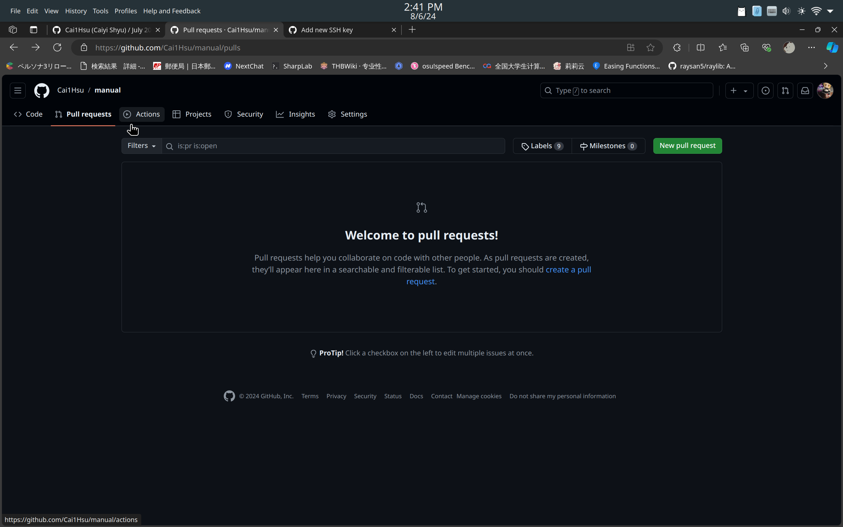Image resolution: width=843 pixels, height=527 pixels.
Task: Click the GitHub home logo
Action: click(x=41, y=90)
